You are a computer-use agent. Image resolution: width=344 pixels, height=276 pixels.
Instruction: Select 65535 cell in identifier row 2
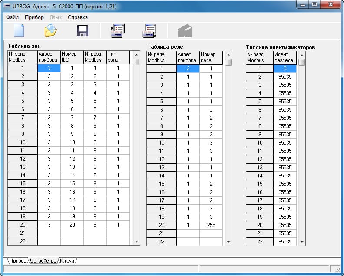coord(285,77)
